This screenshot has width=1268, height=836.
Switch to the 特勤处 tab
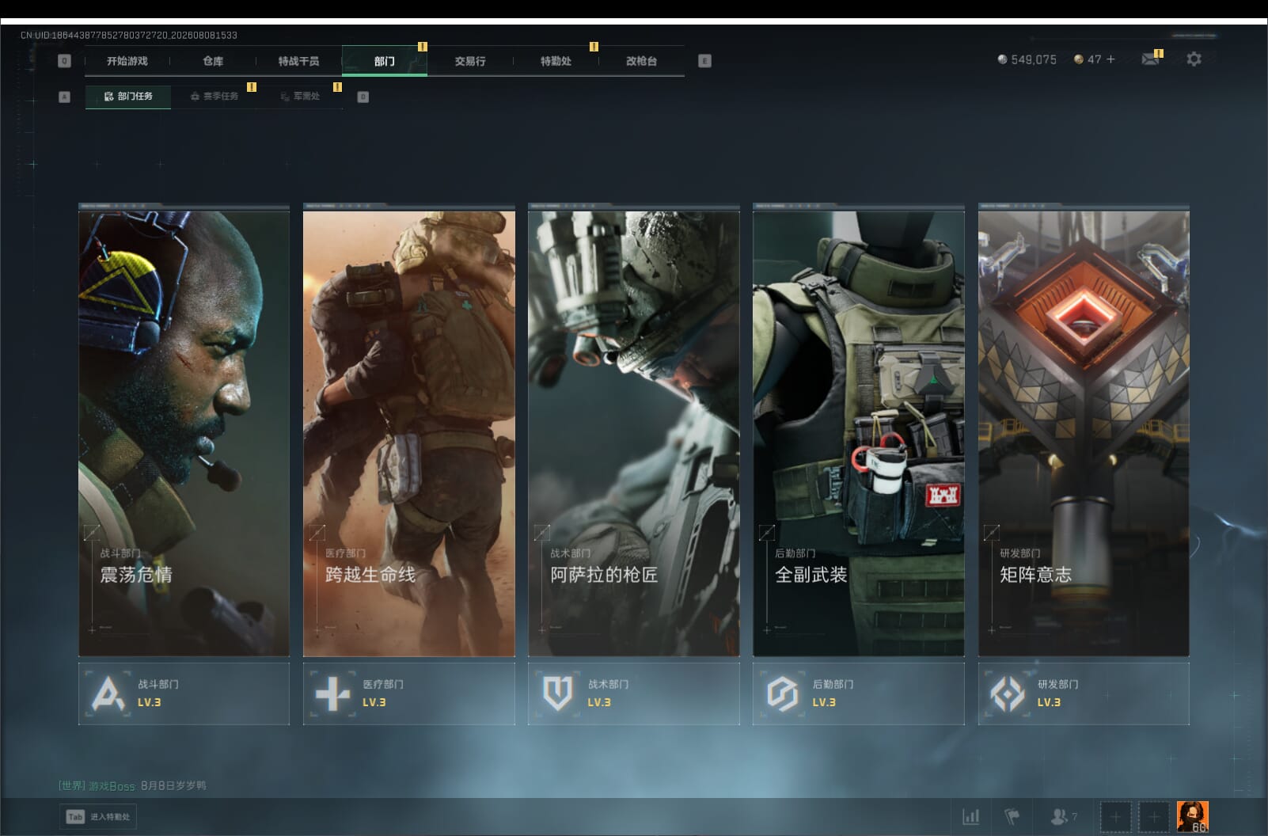coord(556,61)
